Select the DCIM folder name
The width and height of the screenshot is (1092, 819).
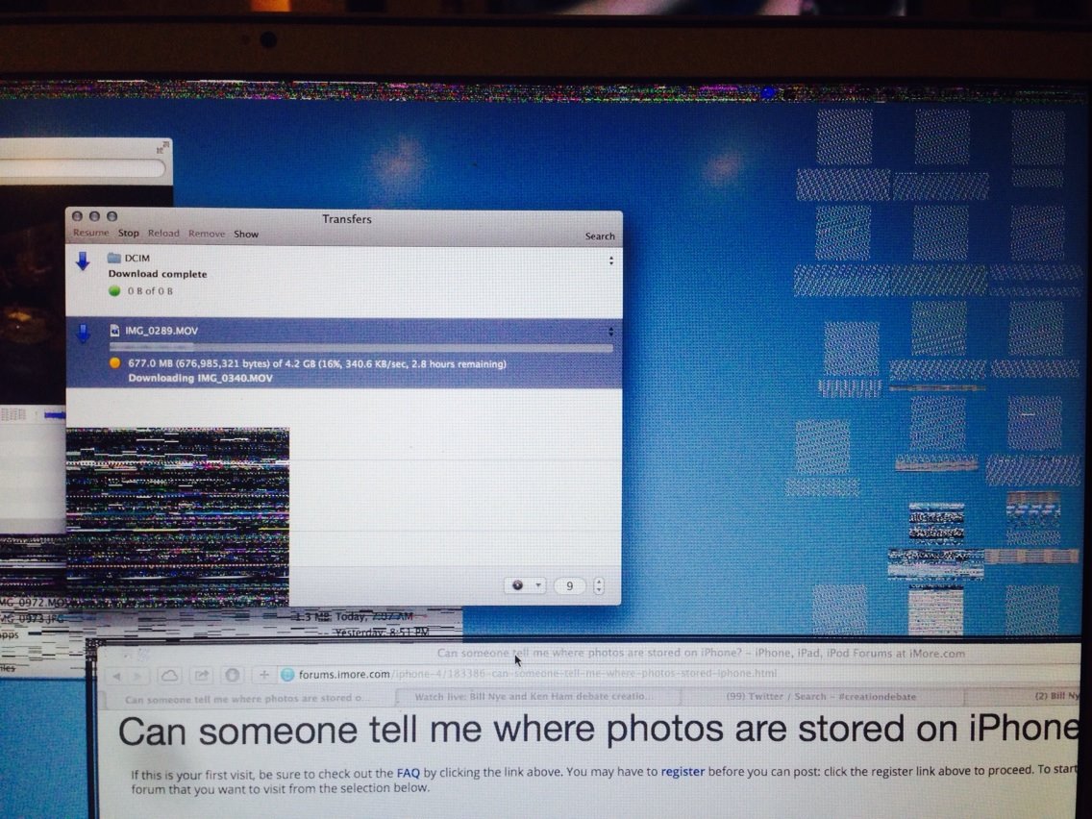click(x=137, y=258)
